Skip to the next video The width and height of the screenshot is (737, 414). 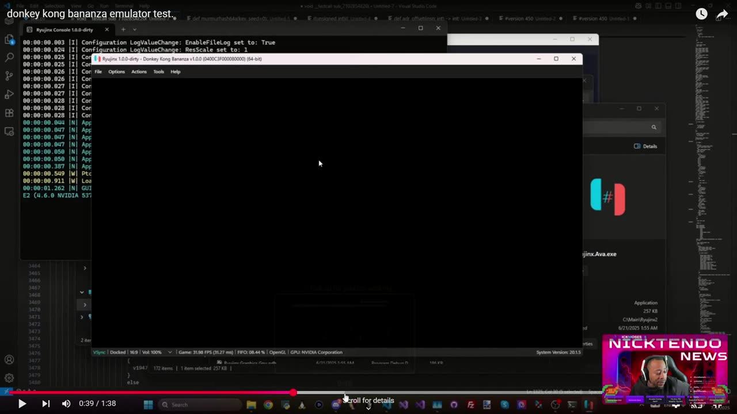(46, 404)
